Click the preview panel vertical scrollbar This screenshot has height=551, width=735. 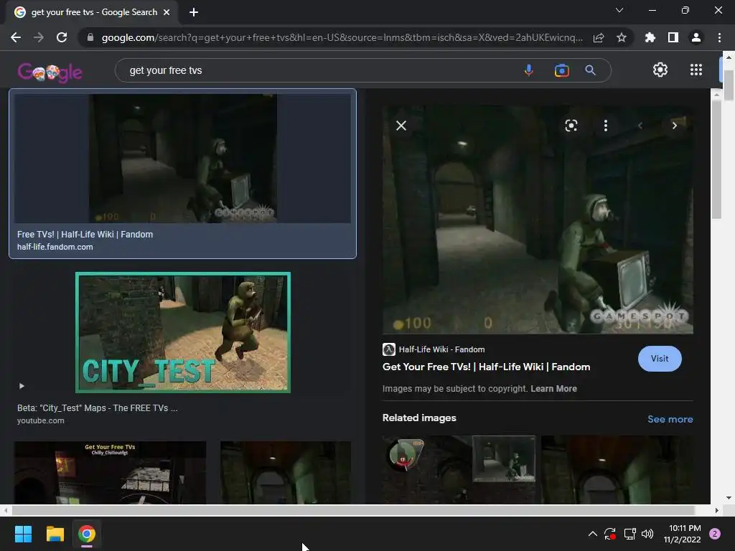(716, 159)
